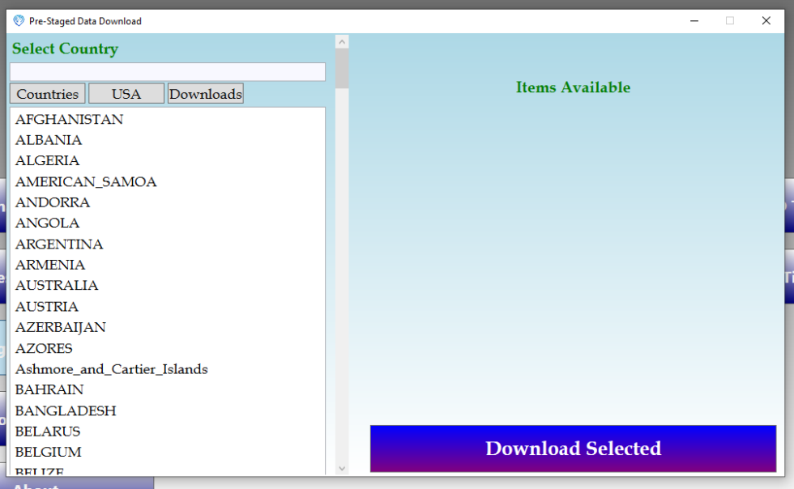Select AMERICAN_SAMOA from the list
Screen dimensions: 794x489
pyautogui.click(x=86, y=181)
